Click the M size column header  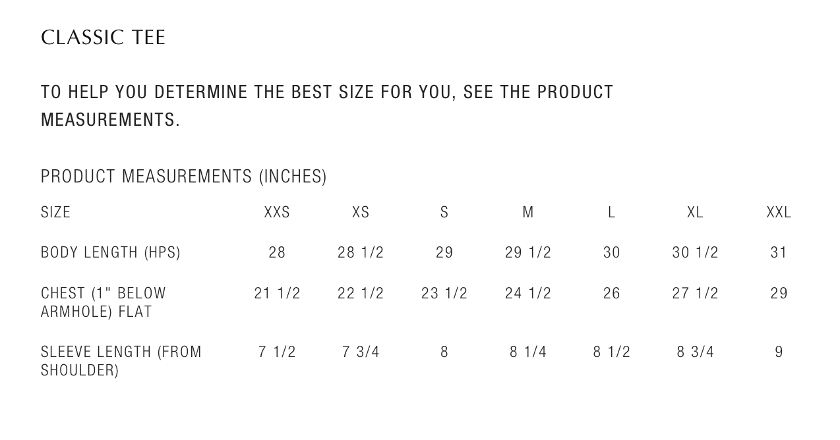(x=528, y=212)
